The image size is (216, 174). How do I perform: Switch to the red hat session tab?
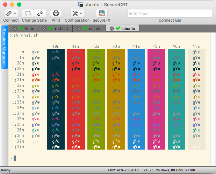click(x=56, y=29)
